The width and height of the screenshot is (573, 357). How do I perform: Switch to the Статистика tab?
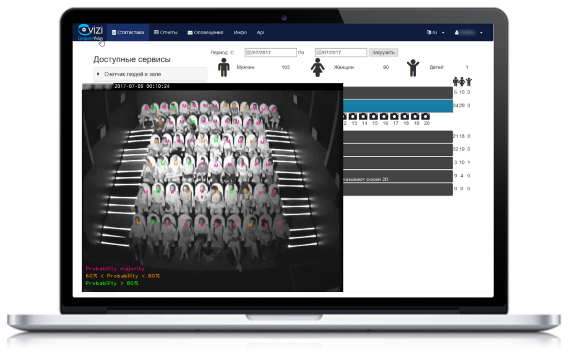[128, 32]
